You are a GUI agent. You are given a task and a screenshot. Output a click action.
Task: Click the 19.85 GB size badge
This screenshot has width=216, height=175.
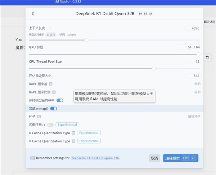[145, 14]
